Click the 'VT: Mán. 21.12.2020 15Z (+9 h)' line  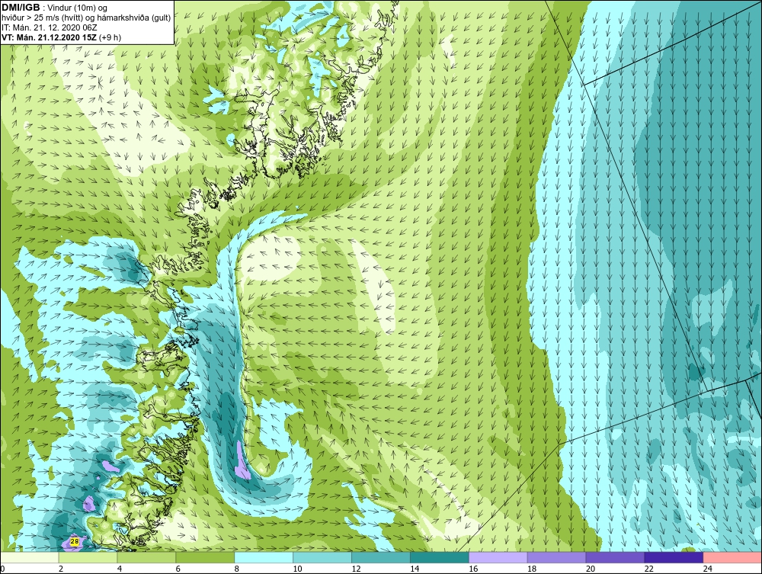pyautogui.click(x=62, y=37)
